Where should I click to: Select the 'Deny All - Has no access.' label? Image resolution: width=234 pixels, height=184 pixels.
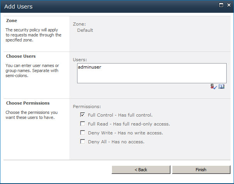[x=116, y=142]
